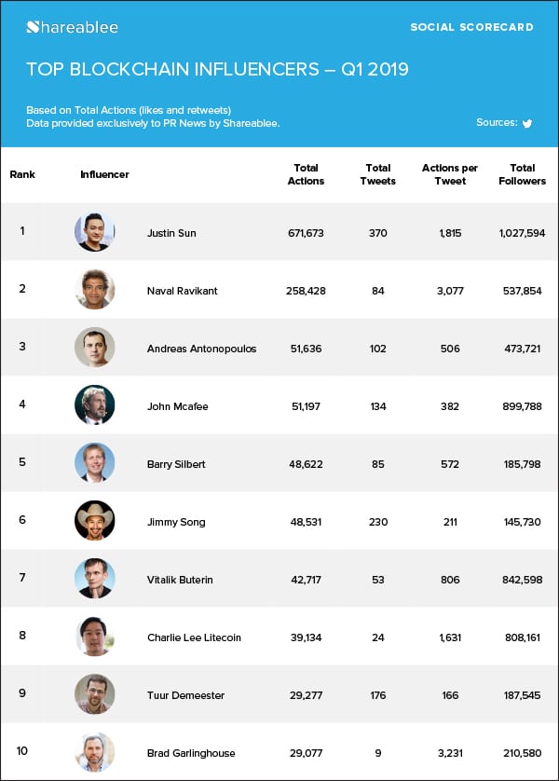Viewport: 559px width, 781px height.
Task: Open Barry Silbert's profile photo
Action: tap(95, 463)
